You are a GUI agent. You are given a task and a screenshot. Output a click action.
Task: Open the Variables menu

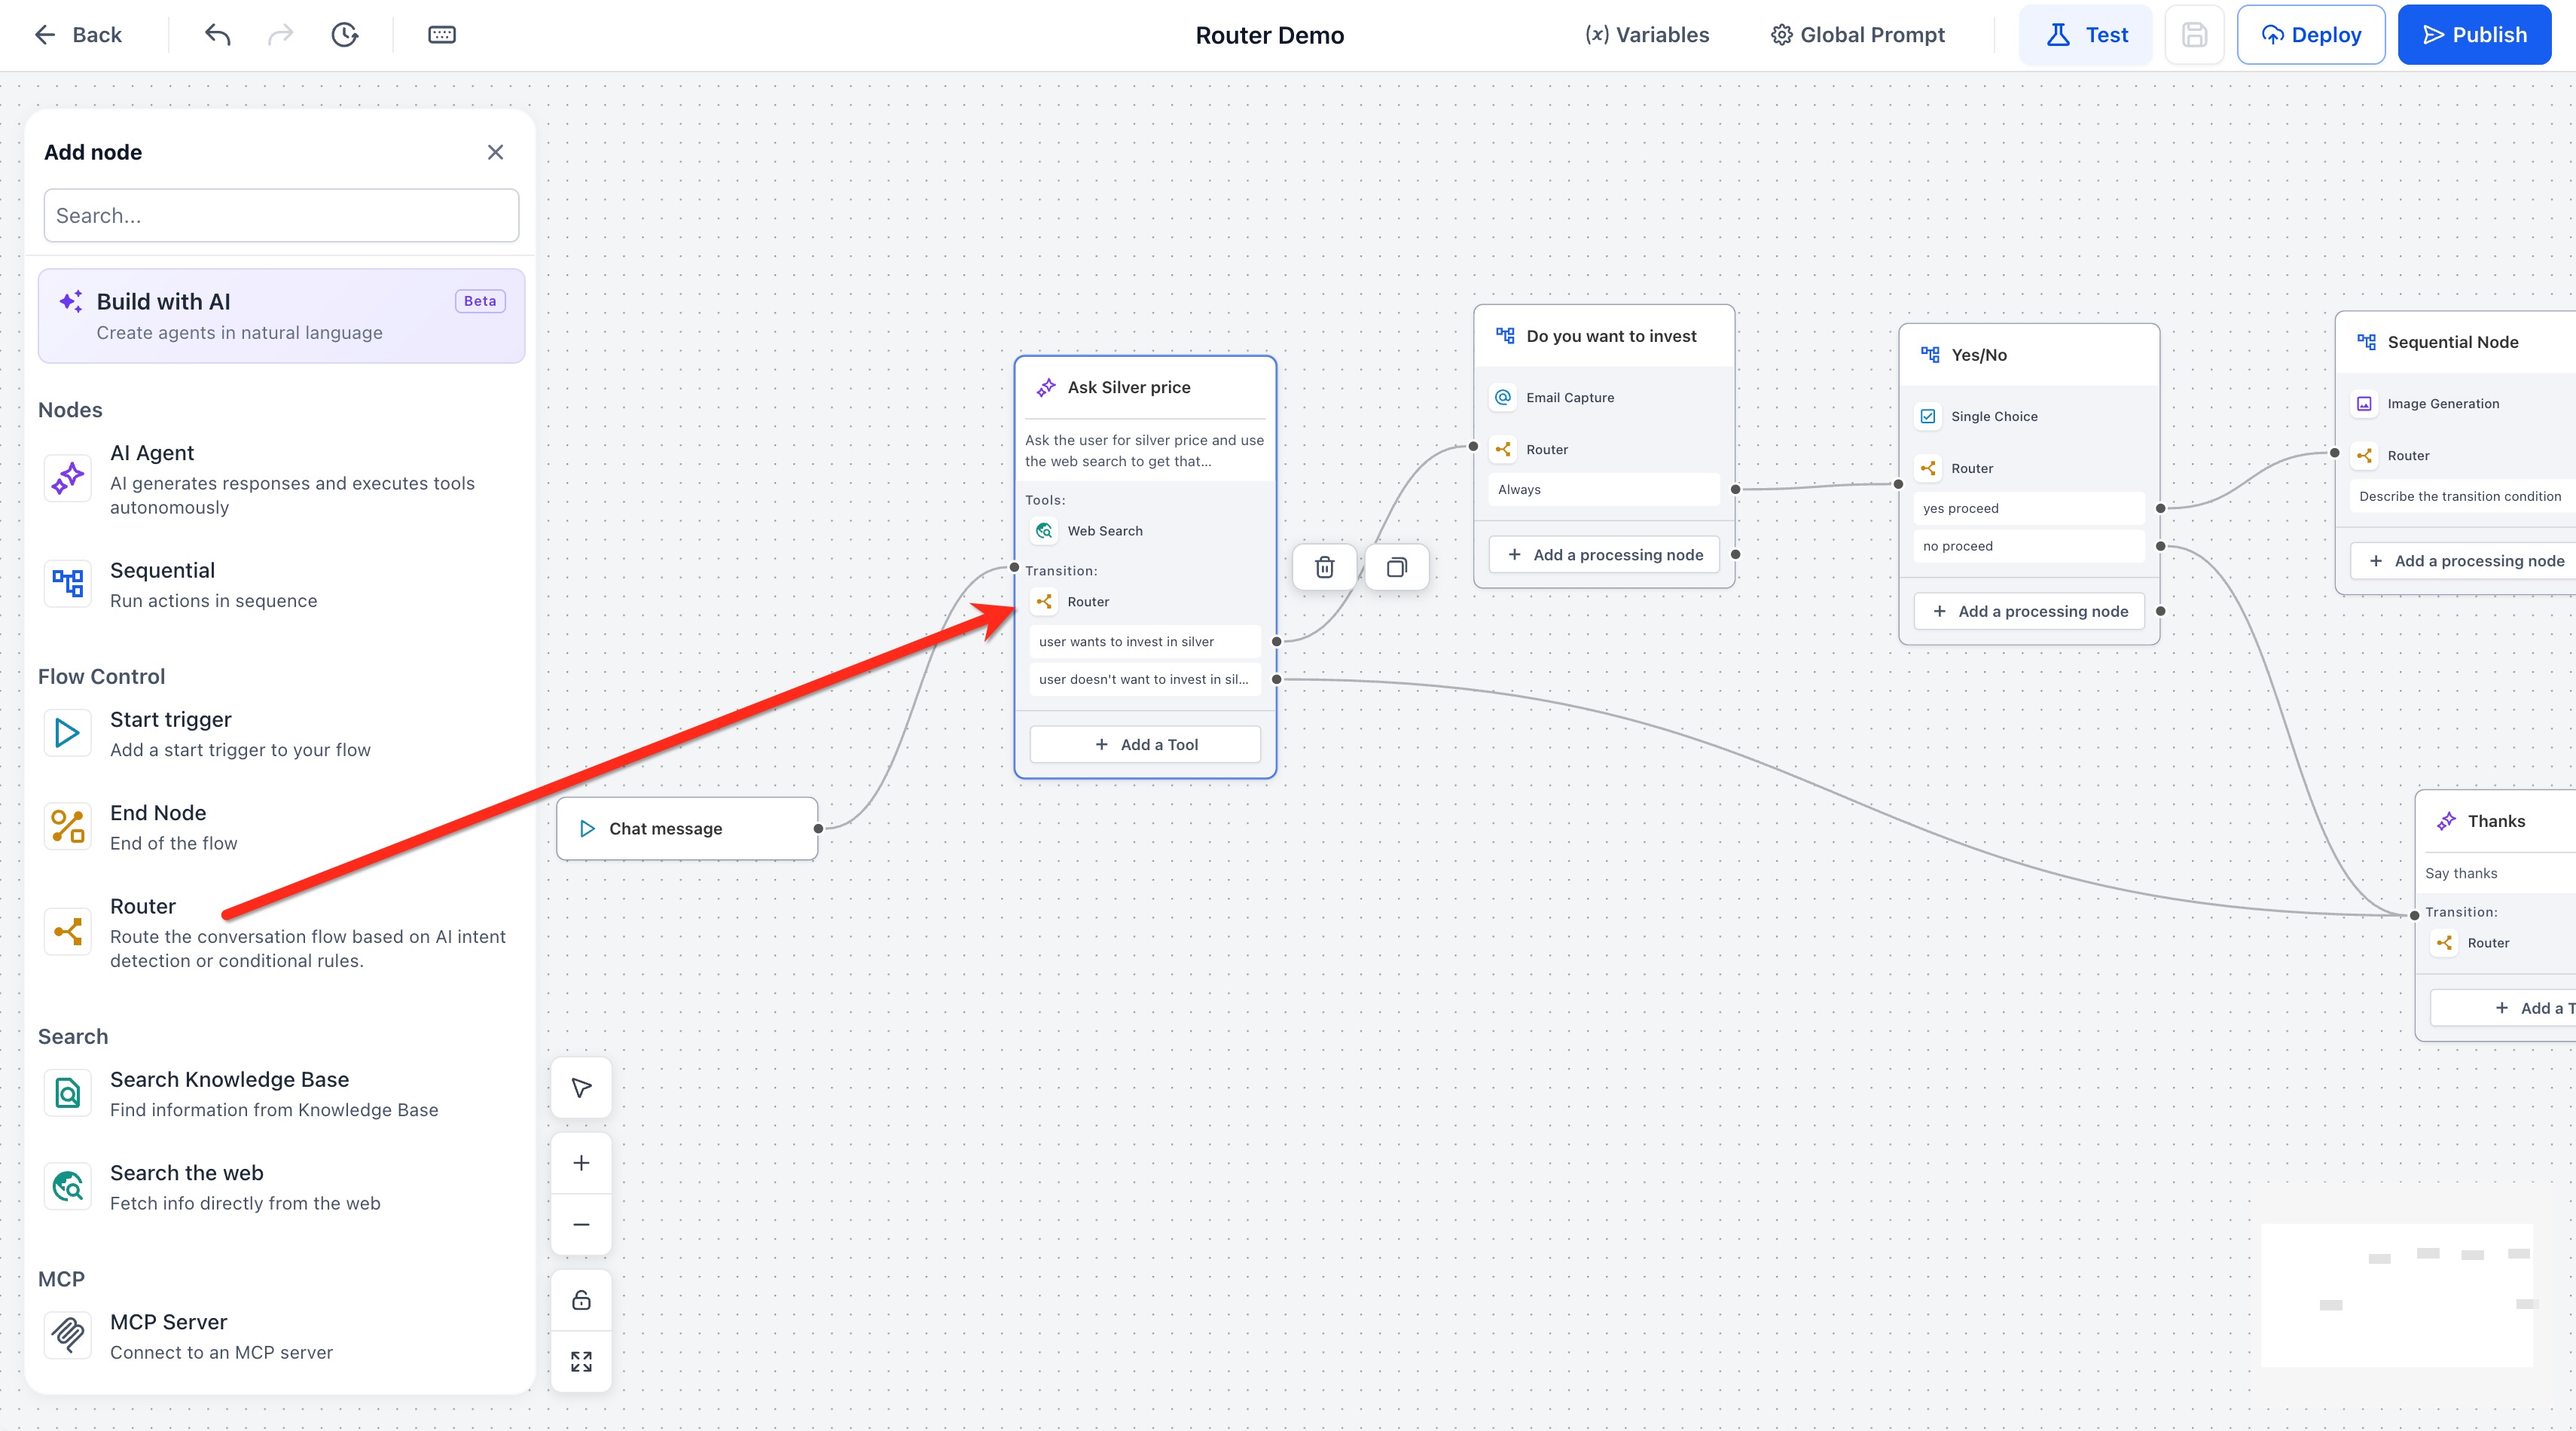[1647, 35]
